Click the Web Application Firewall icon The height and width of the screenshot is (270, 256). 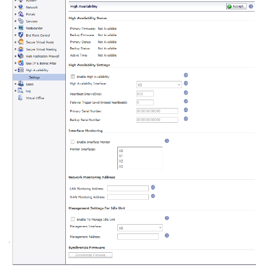tap(20, 56)
